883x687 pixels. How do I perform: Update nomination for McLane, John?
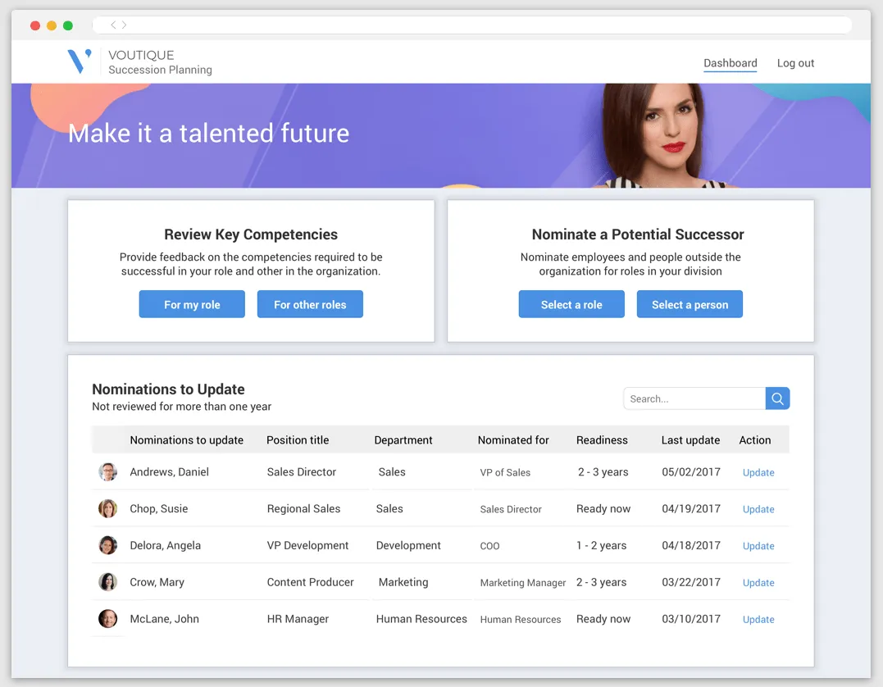758,619
